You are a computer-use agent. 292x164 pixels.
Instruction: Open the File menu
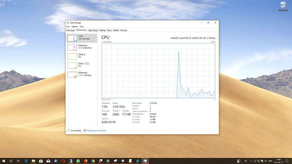click(68, 27)
